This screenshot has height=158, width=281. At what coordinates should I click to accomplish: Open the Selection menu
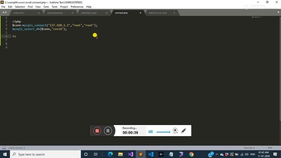point(20,7)
